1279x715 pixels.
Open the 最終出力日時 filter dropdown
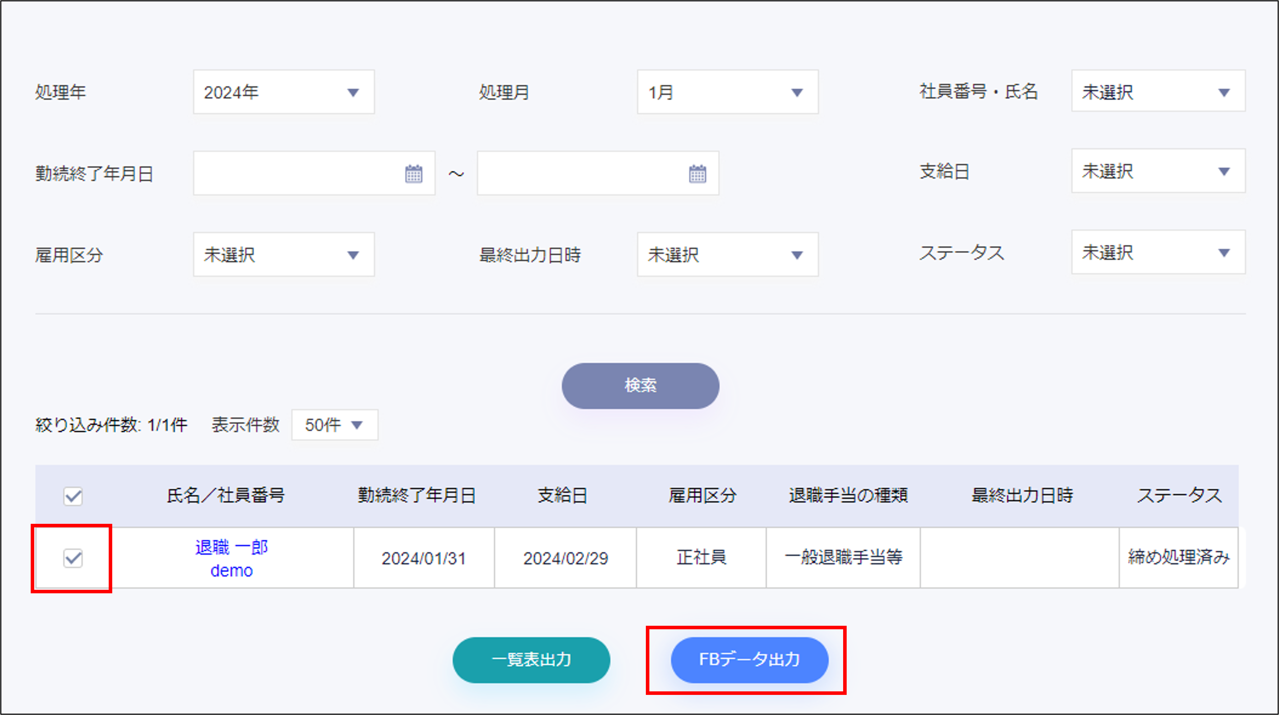(727, 254)
